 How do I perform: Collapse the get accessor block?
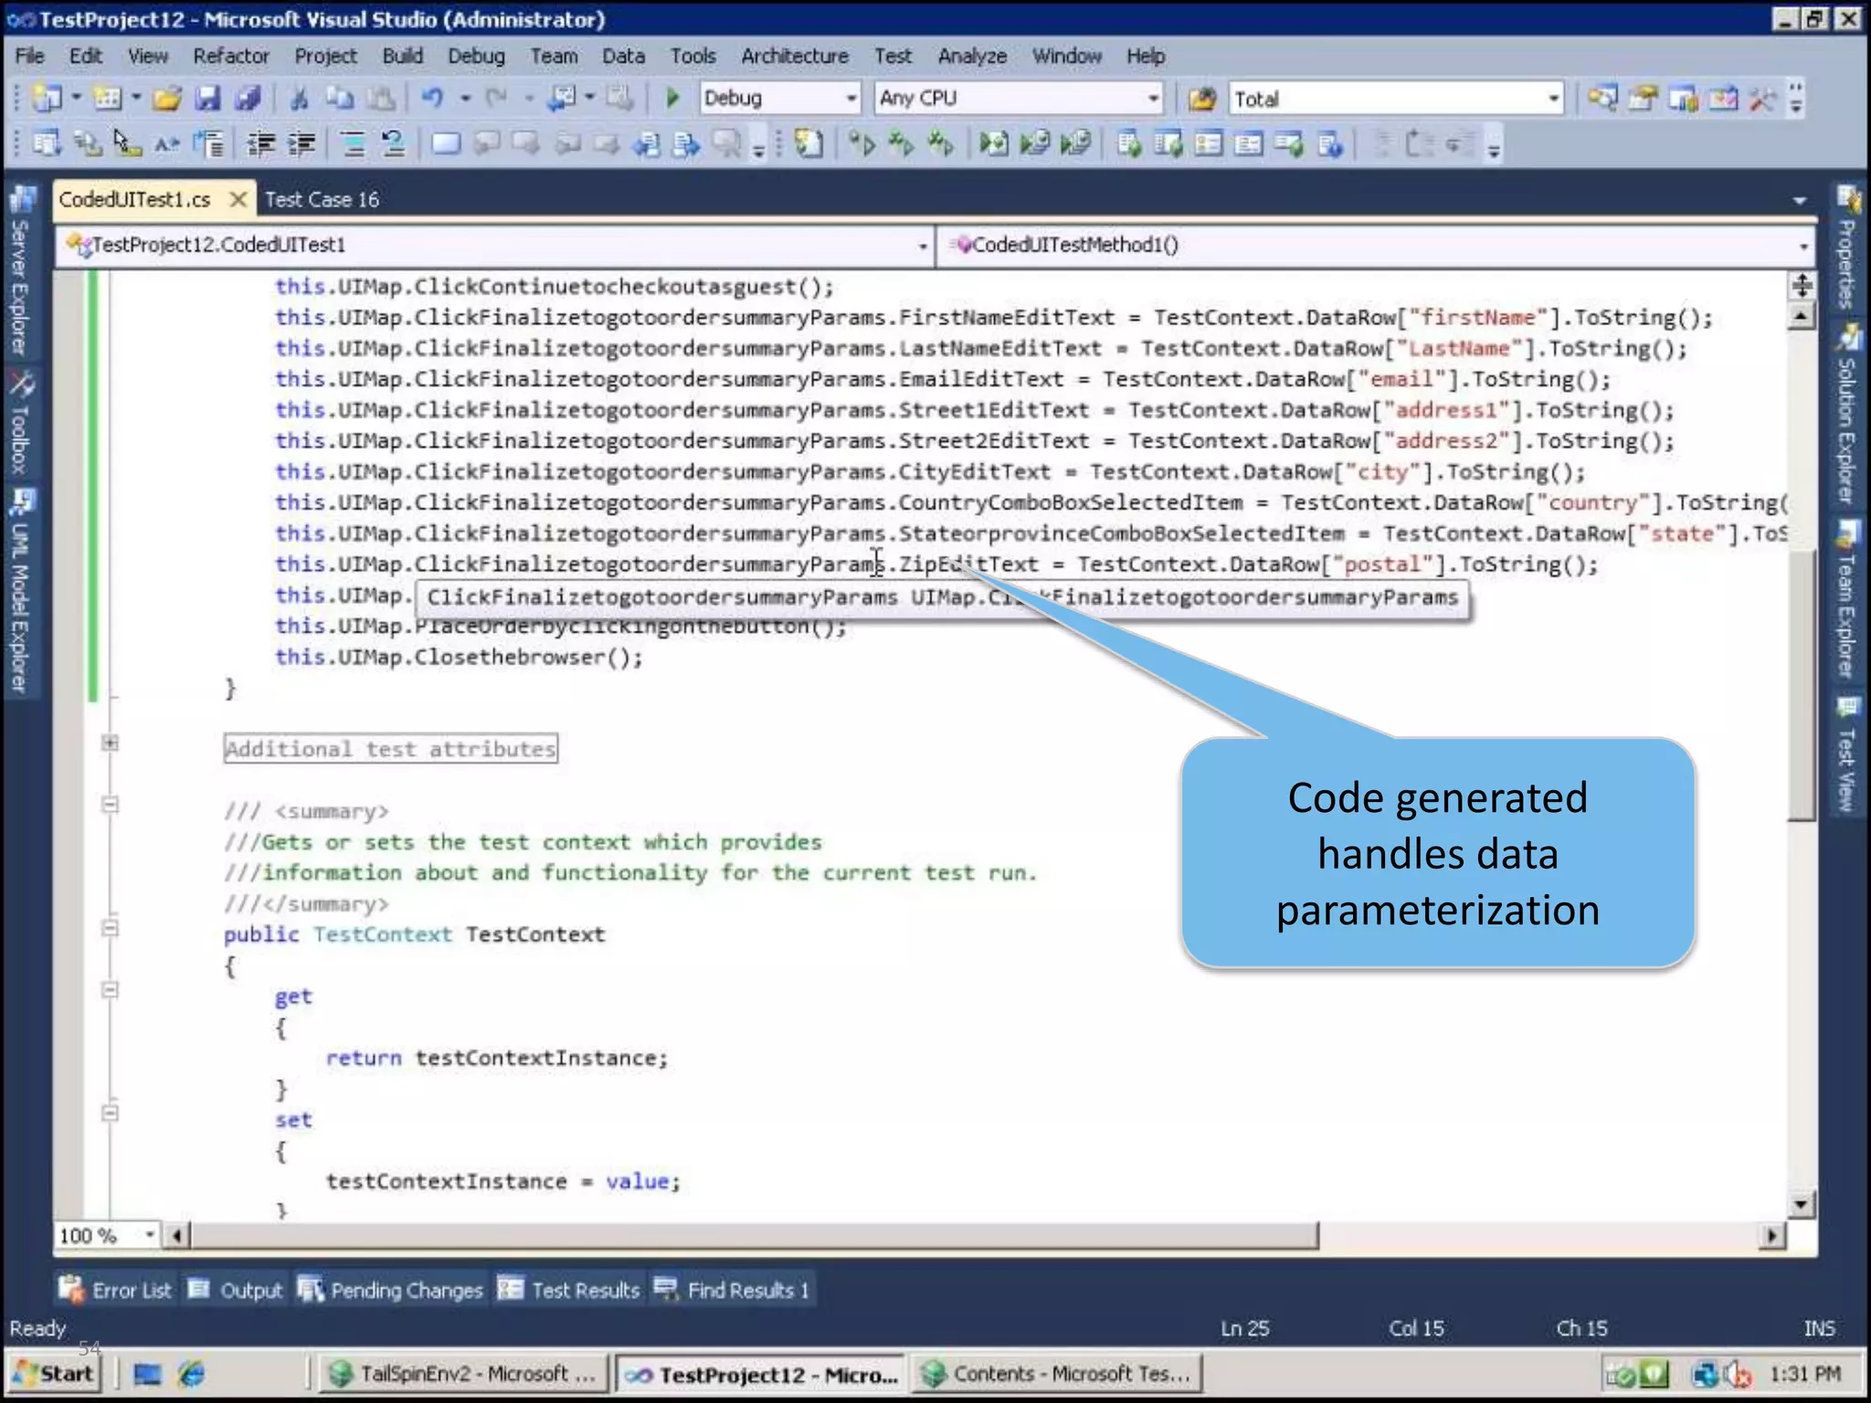pos(111,990)
